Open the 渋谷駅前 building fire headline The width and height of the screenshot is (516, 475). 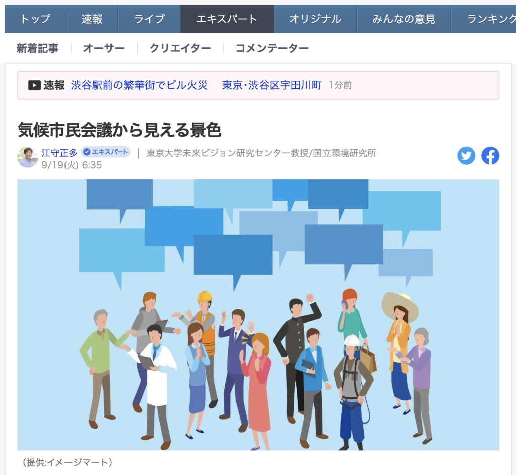click(196, 85)
